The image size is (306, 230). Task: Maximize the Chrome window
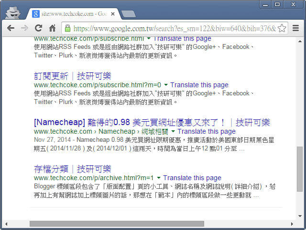click(277, 4)
